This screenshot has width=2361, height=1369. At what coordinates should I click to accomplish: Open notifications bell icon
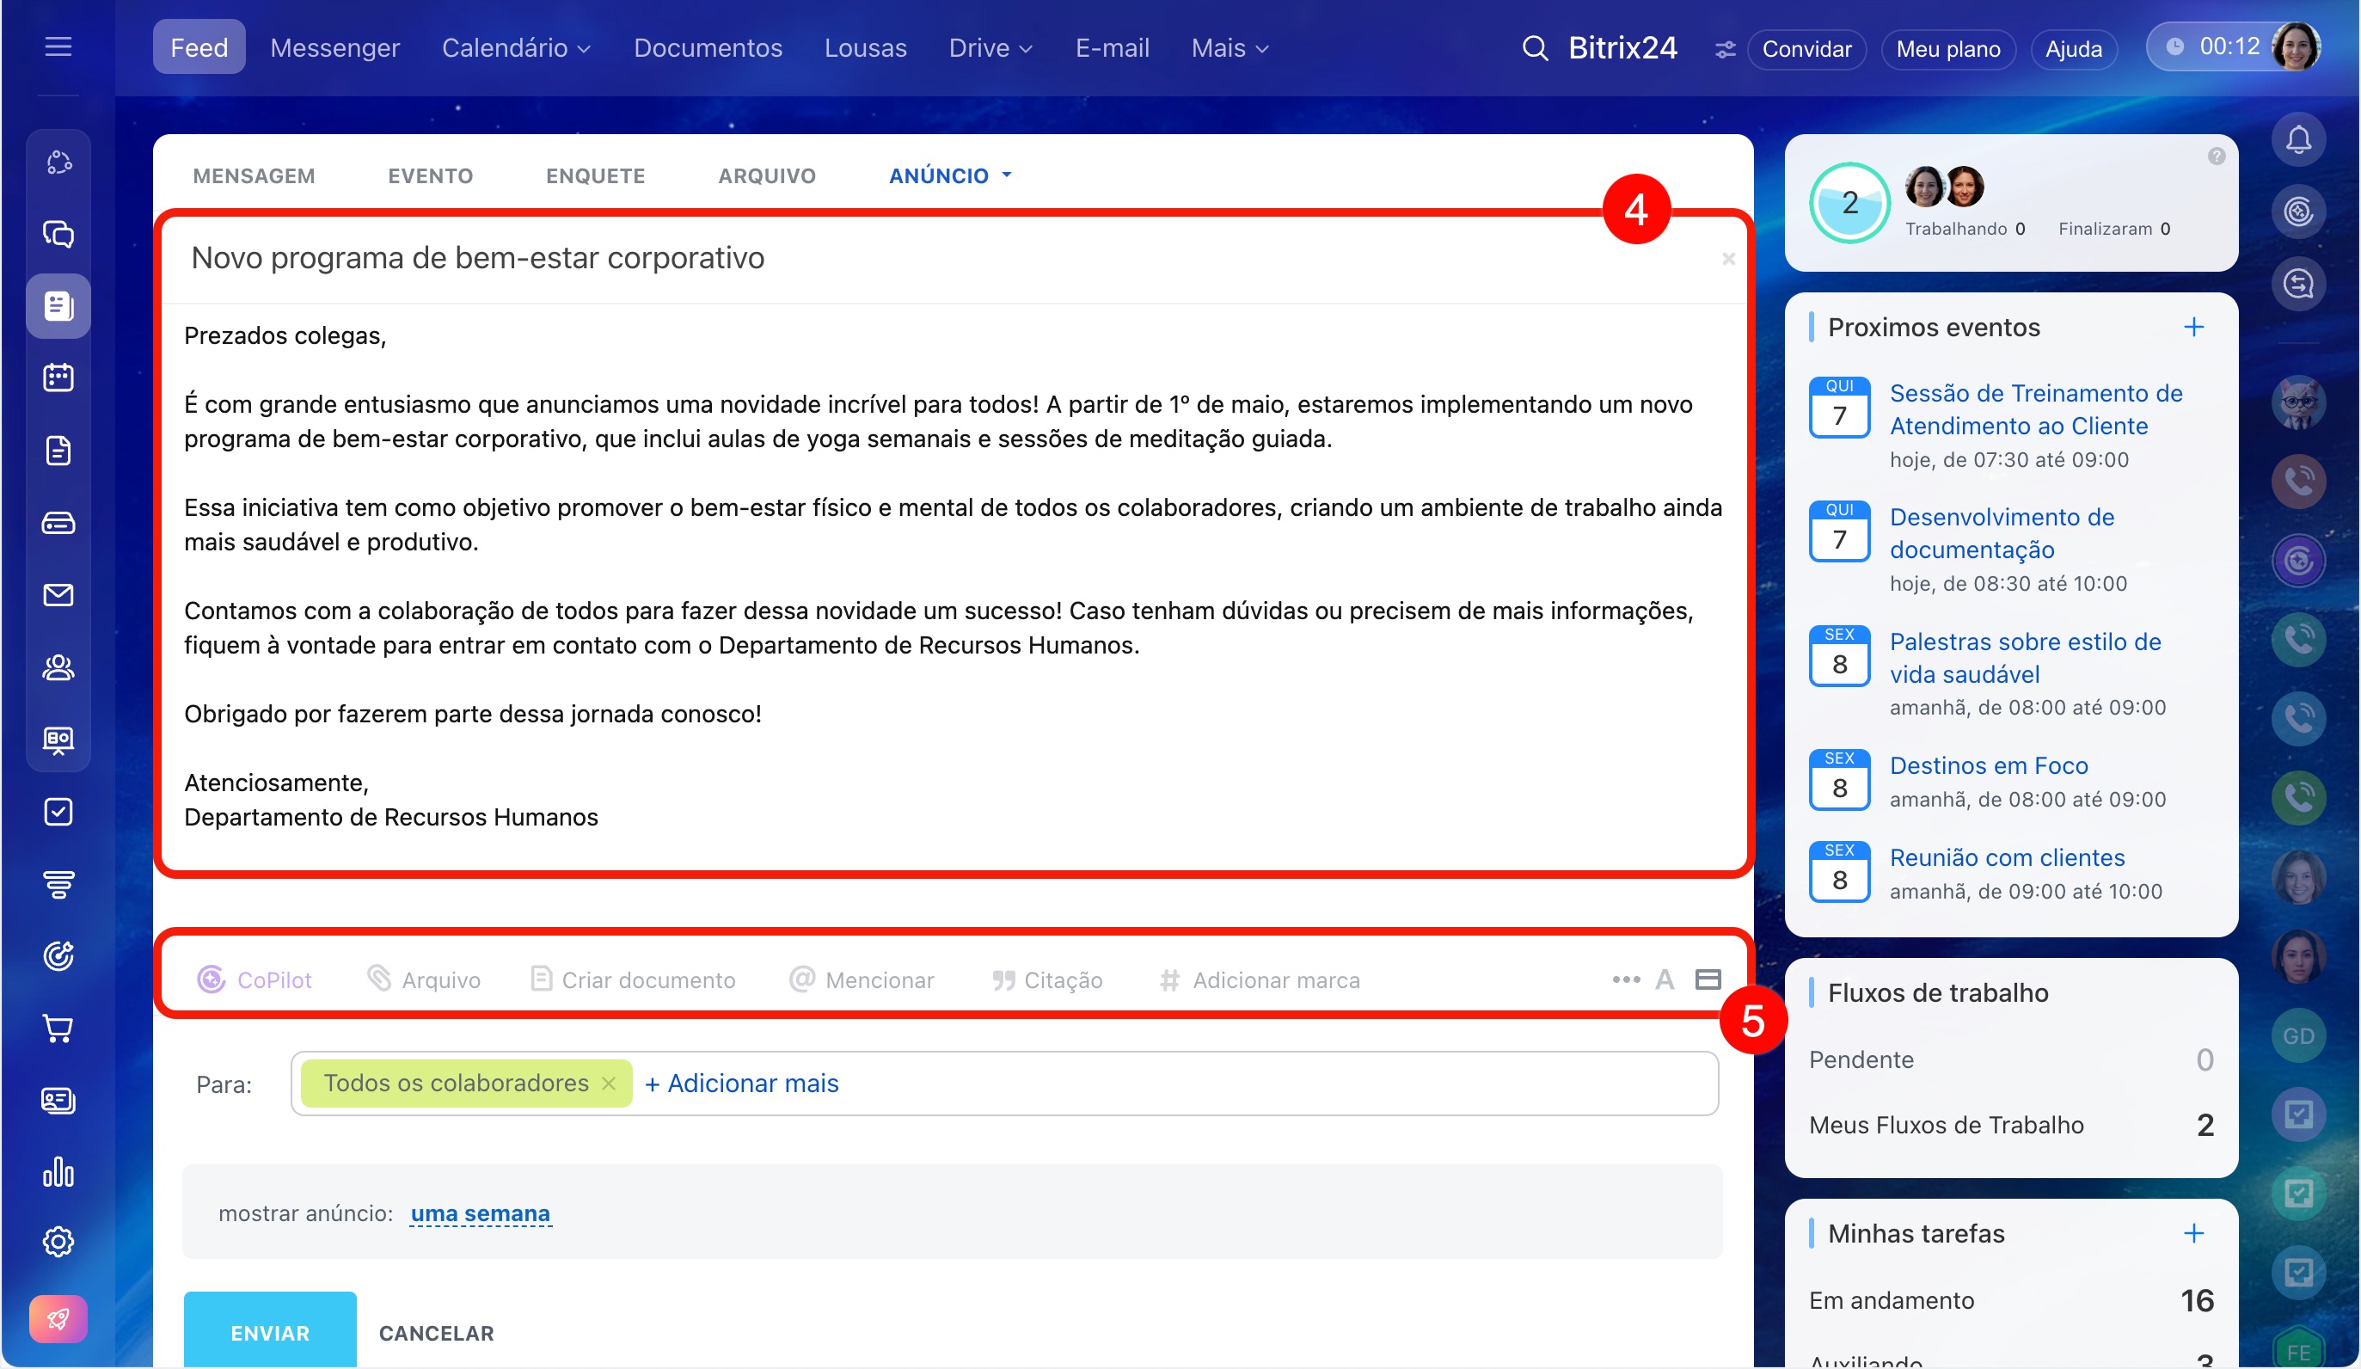tap(2298, 140)
